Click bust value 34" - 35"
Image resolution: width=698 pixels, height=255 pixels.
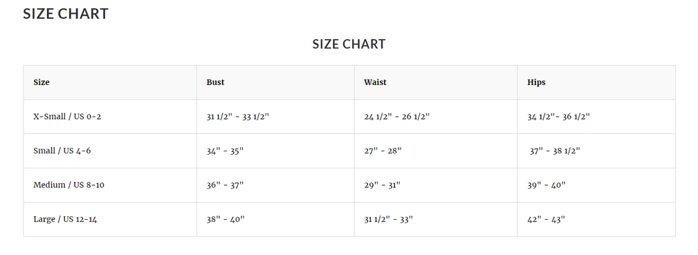tap(225, 151)
